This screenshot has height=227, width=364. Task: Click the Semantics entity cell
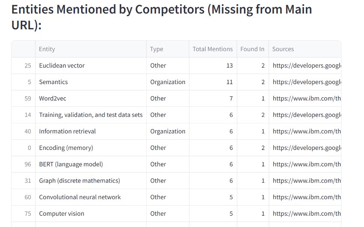pyautogui.click(x=91, y=82)
